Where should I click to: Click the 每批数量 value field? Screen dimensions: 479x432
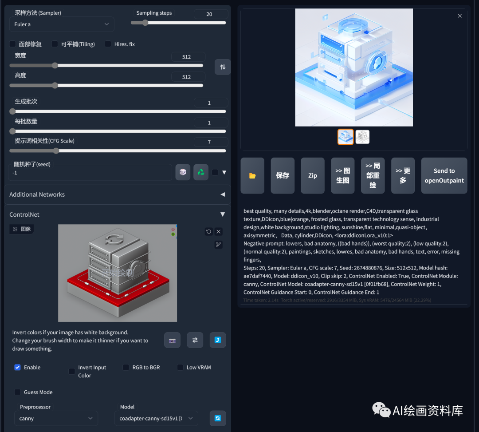pyautogui.click(x=211, y=123)
